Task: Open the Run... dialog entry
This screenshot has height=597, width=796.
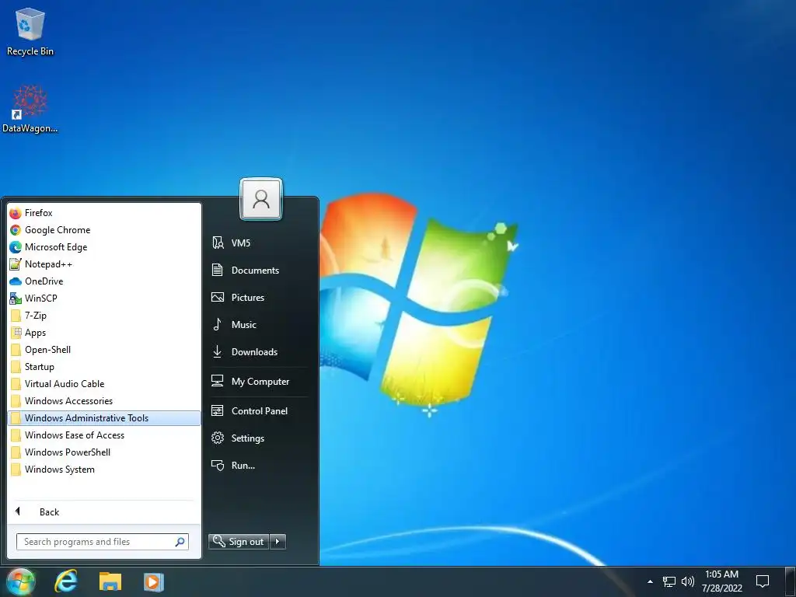Action: [260, 466]
